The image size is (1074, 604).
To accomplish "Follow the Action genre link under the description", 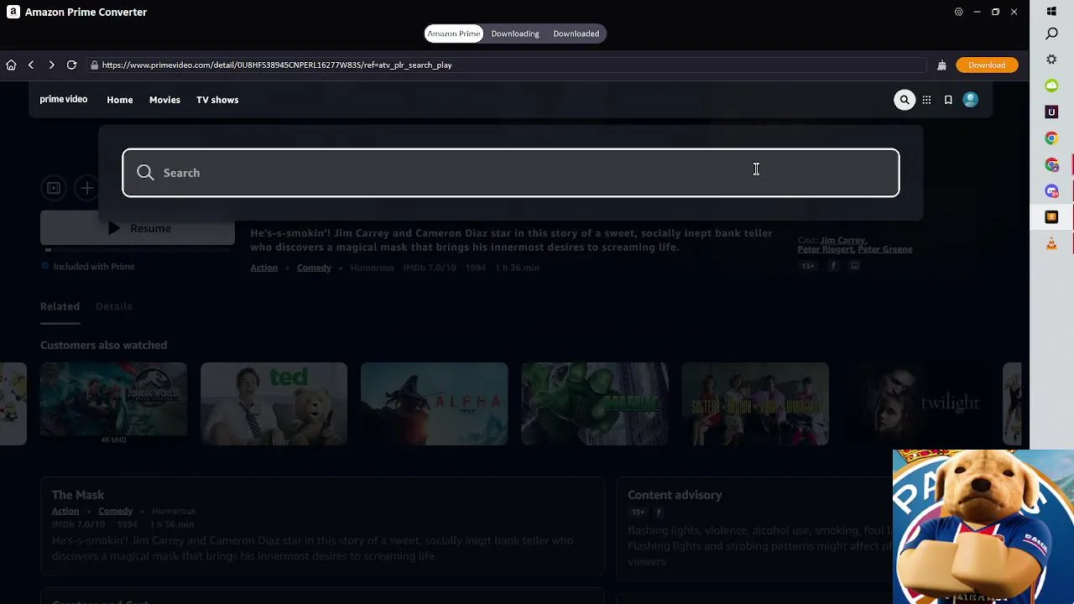I will click(x=263, y=268).
